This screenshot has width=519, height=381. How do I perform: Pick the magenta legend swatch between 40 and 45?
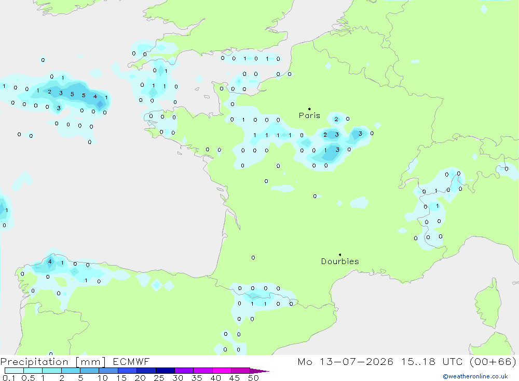click(222, 371)
